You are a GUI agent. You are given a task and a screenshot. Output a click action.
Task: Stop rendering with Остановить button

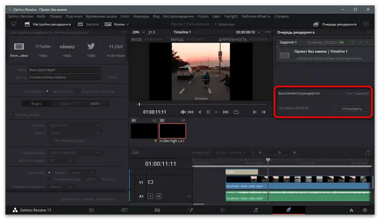coord(351,109)
